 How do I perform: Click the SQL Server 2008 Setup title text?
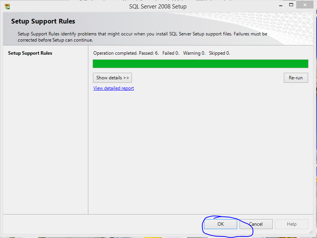(158, 7)
